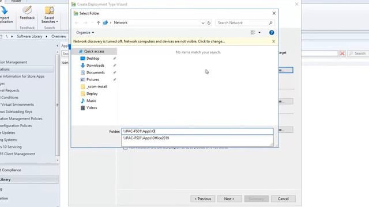Image resolution: width=369 pixels, height=207 pixels.
Task: Close the Select Folder dialog
Action: (274, 13)
